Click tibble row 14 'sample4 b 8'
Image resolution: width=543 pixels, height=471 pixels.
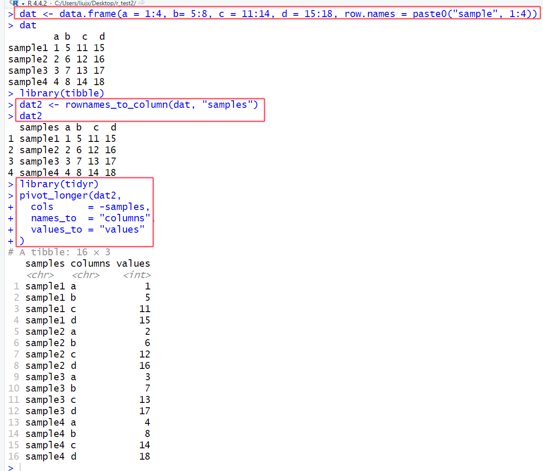79,434
